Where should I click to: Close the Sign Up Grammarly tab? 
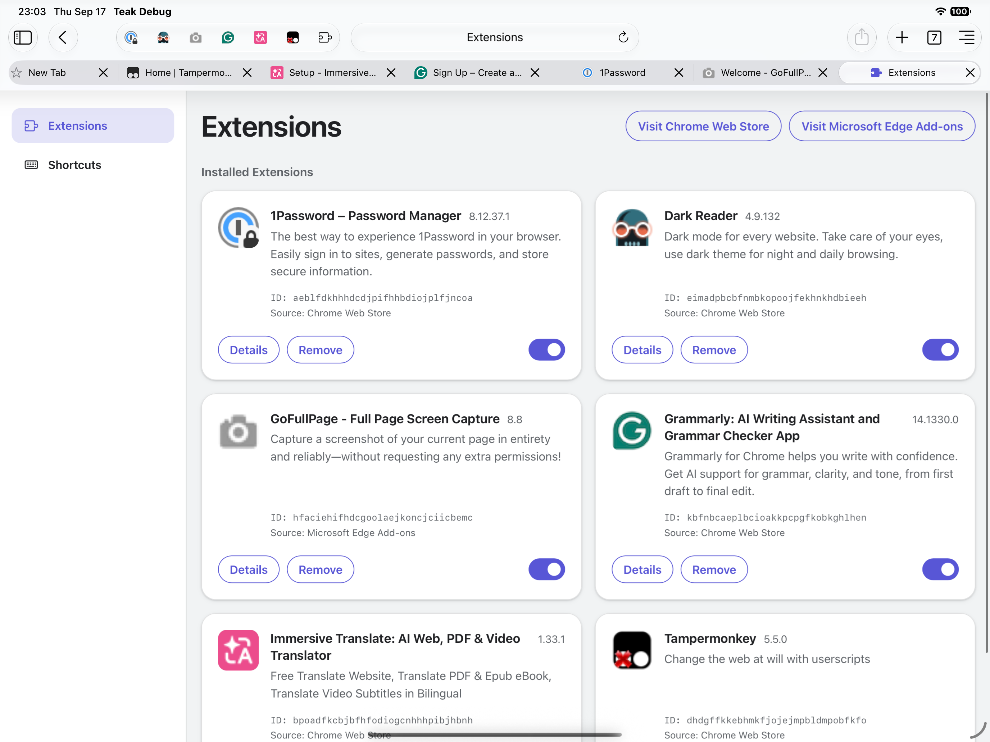pos(535,73)
